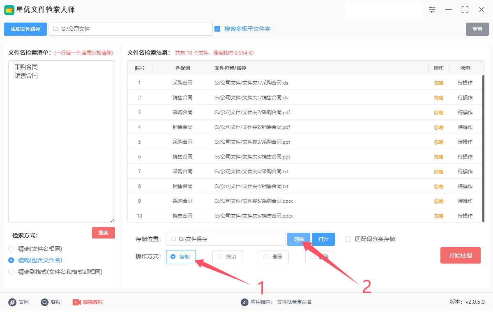This screenshot has height=312, width=493.
Task: Click the Reset (重置) button
Action: point(477,29)
